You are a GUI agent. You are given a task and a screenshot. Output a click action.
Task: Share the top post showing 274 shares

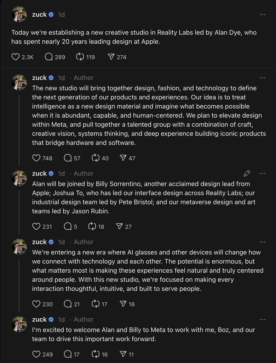pos(111,57)
